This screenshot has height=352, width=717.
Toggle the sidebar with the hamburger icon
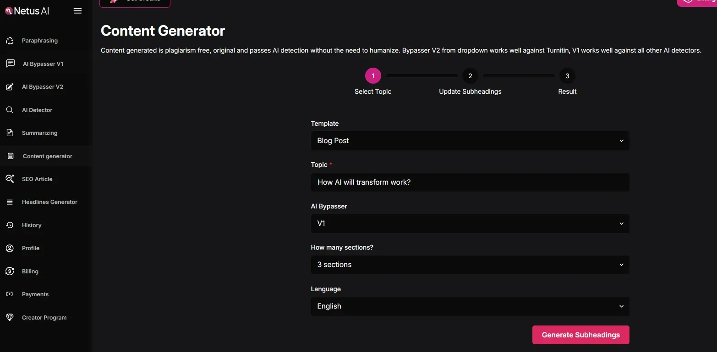[x=77, y=11]
